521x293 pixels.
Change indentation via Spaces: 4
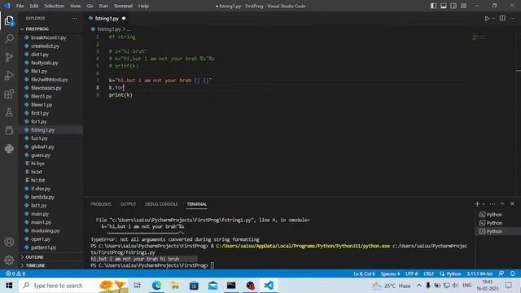[390, 273]
